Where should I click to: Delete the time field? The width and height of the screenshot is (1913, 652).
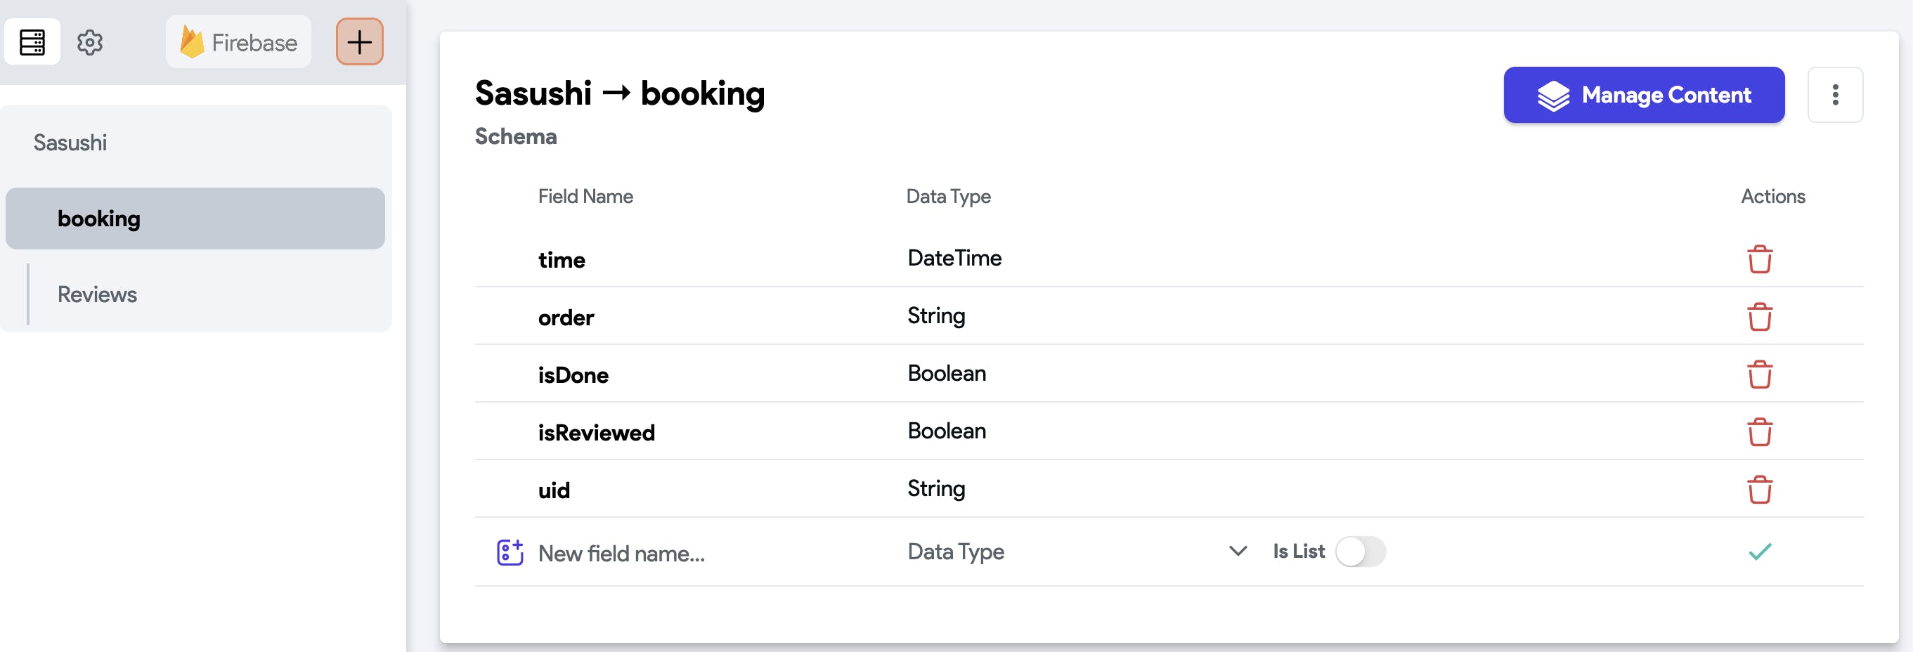point(1759,259)
